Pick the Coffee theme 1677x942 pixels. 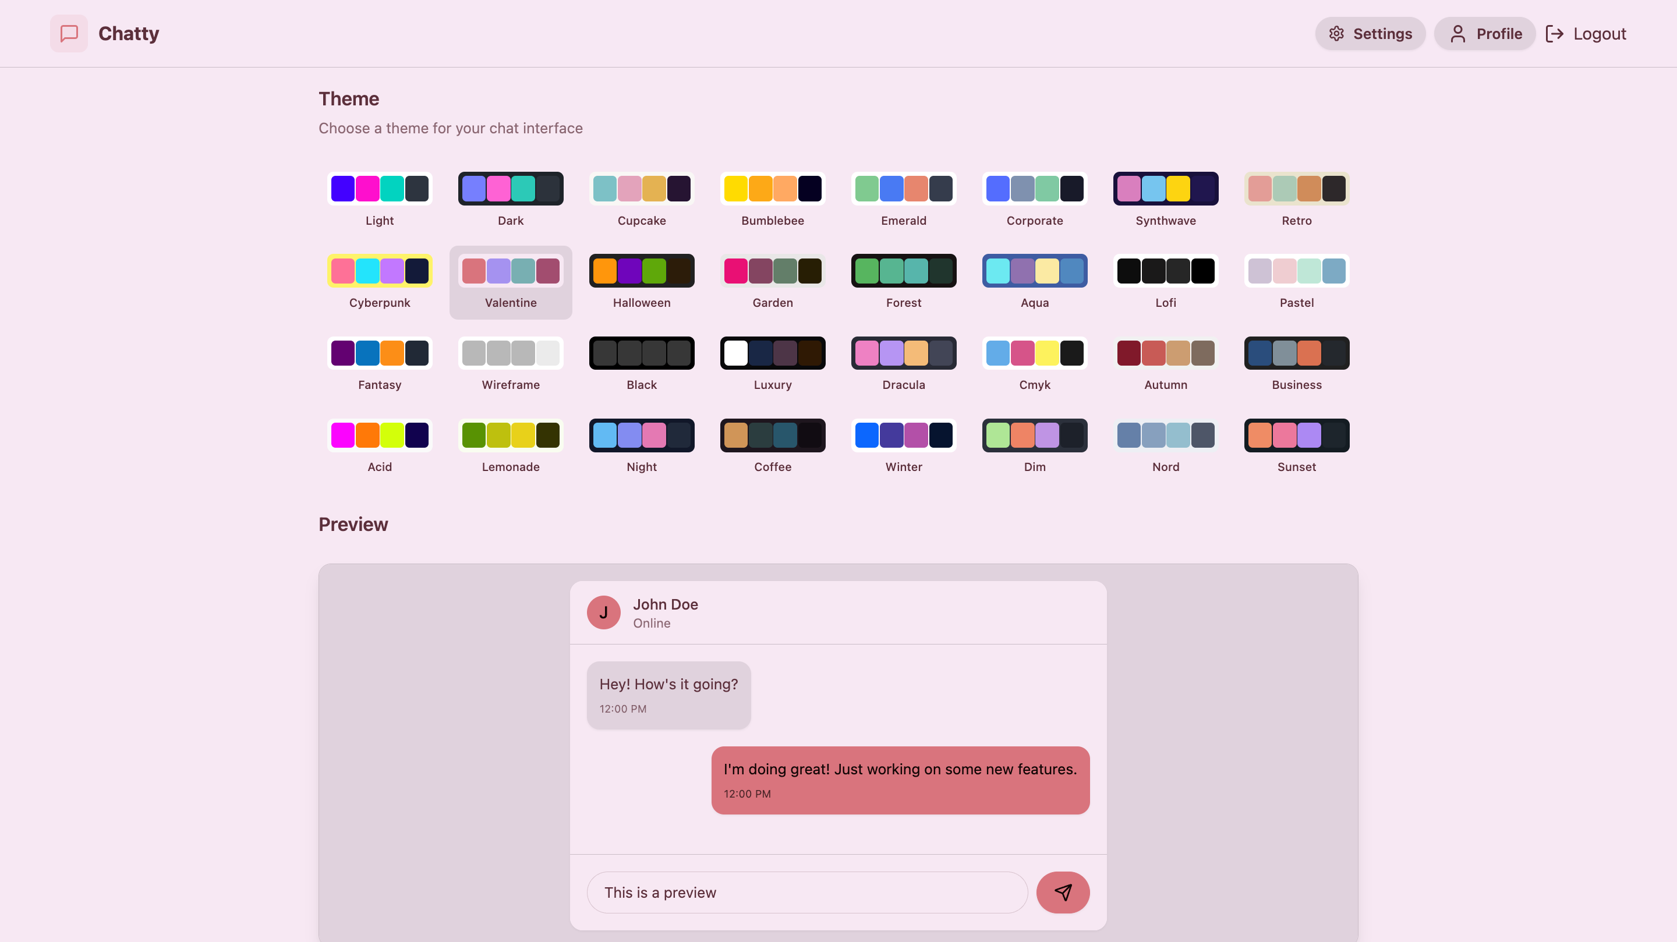pyautogui.click(x=773, y=446)
